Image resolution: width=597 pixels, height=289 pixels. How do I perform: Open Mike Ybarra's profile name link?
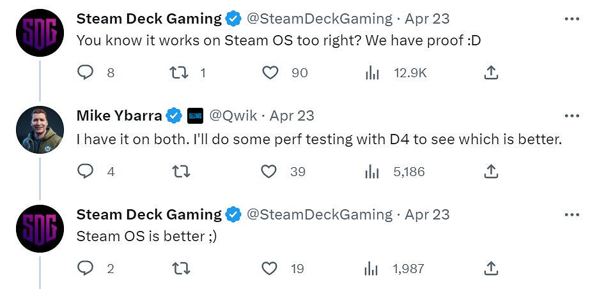120,116
